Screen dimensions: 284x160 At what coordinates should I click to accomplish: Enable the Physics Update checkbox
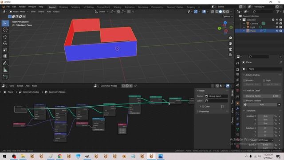[245, 100]
